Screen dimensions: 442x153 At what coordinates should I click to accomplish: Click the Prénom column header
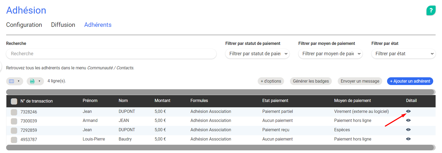pos(90,101)
